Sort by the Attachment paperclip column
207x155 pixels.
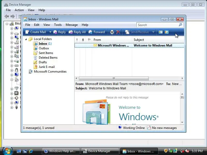(83, 40)
